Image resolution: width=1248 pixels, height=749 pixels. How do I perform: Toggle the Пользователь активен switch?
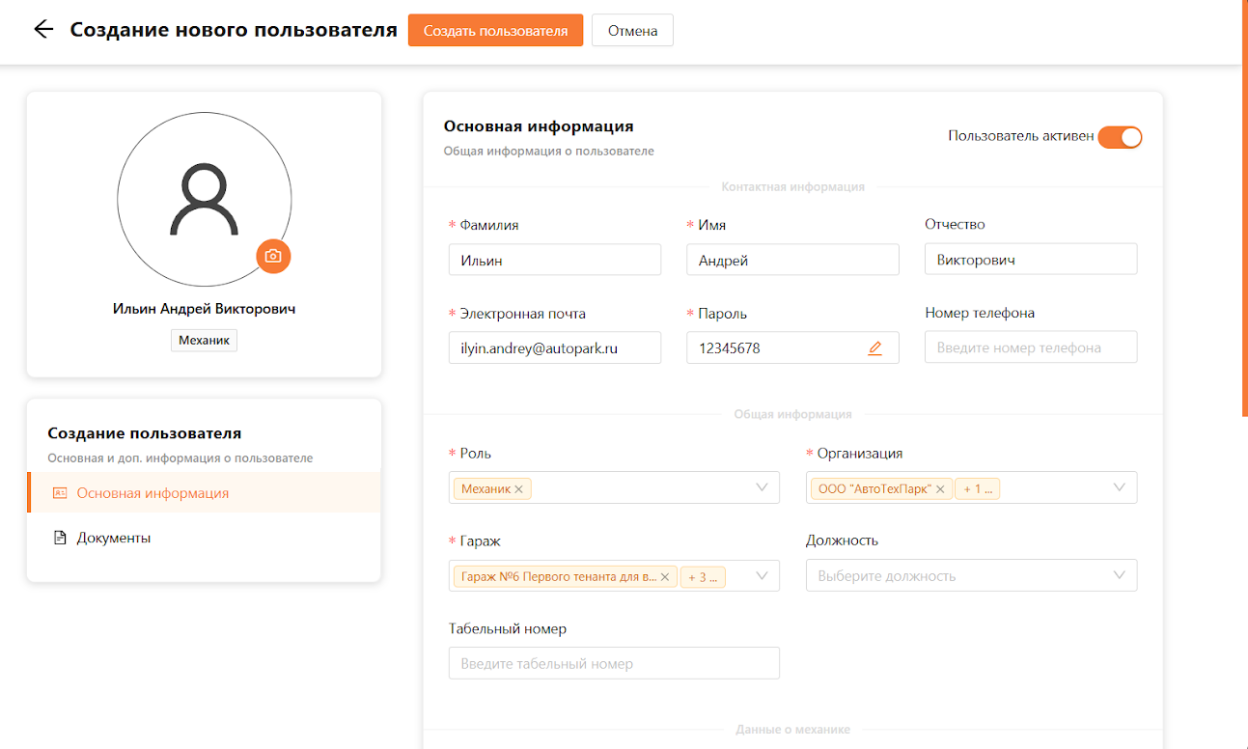pos(1120,137)
